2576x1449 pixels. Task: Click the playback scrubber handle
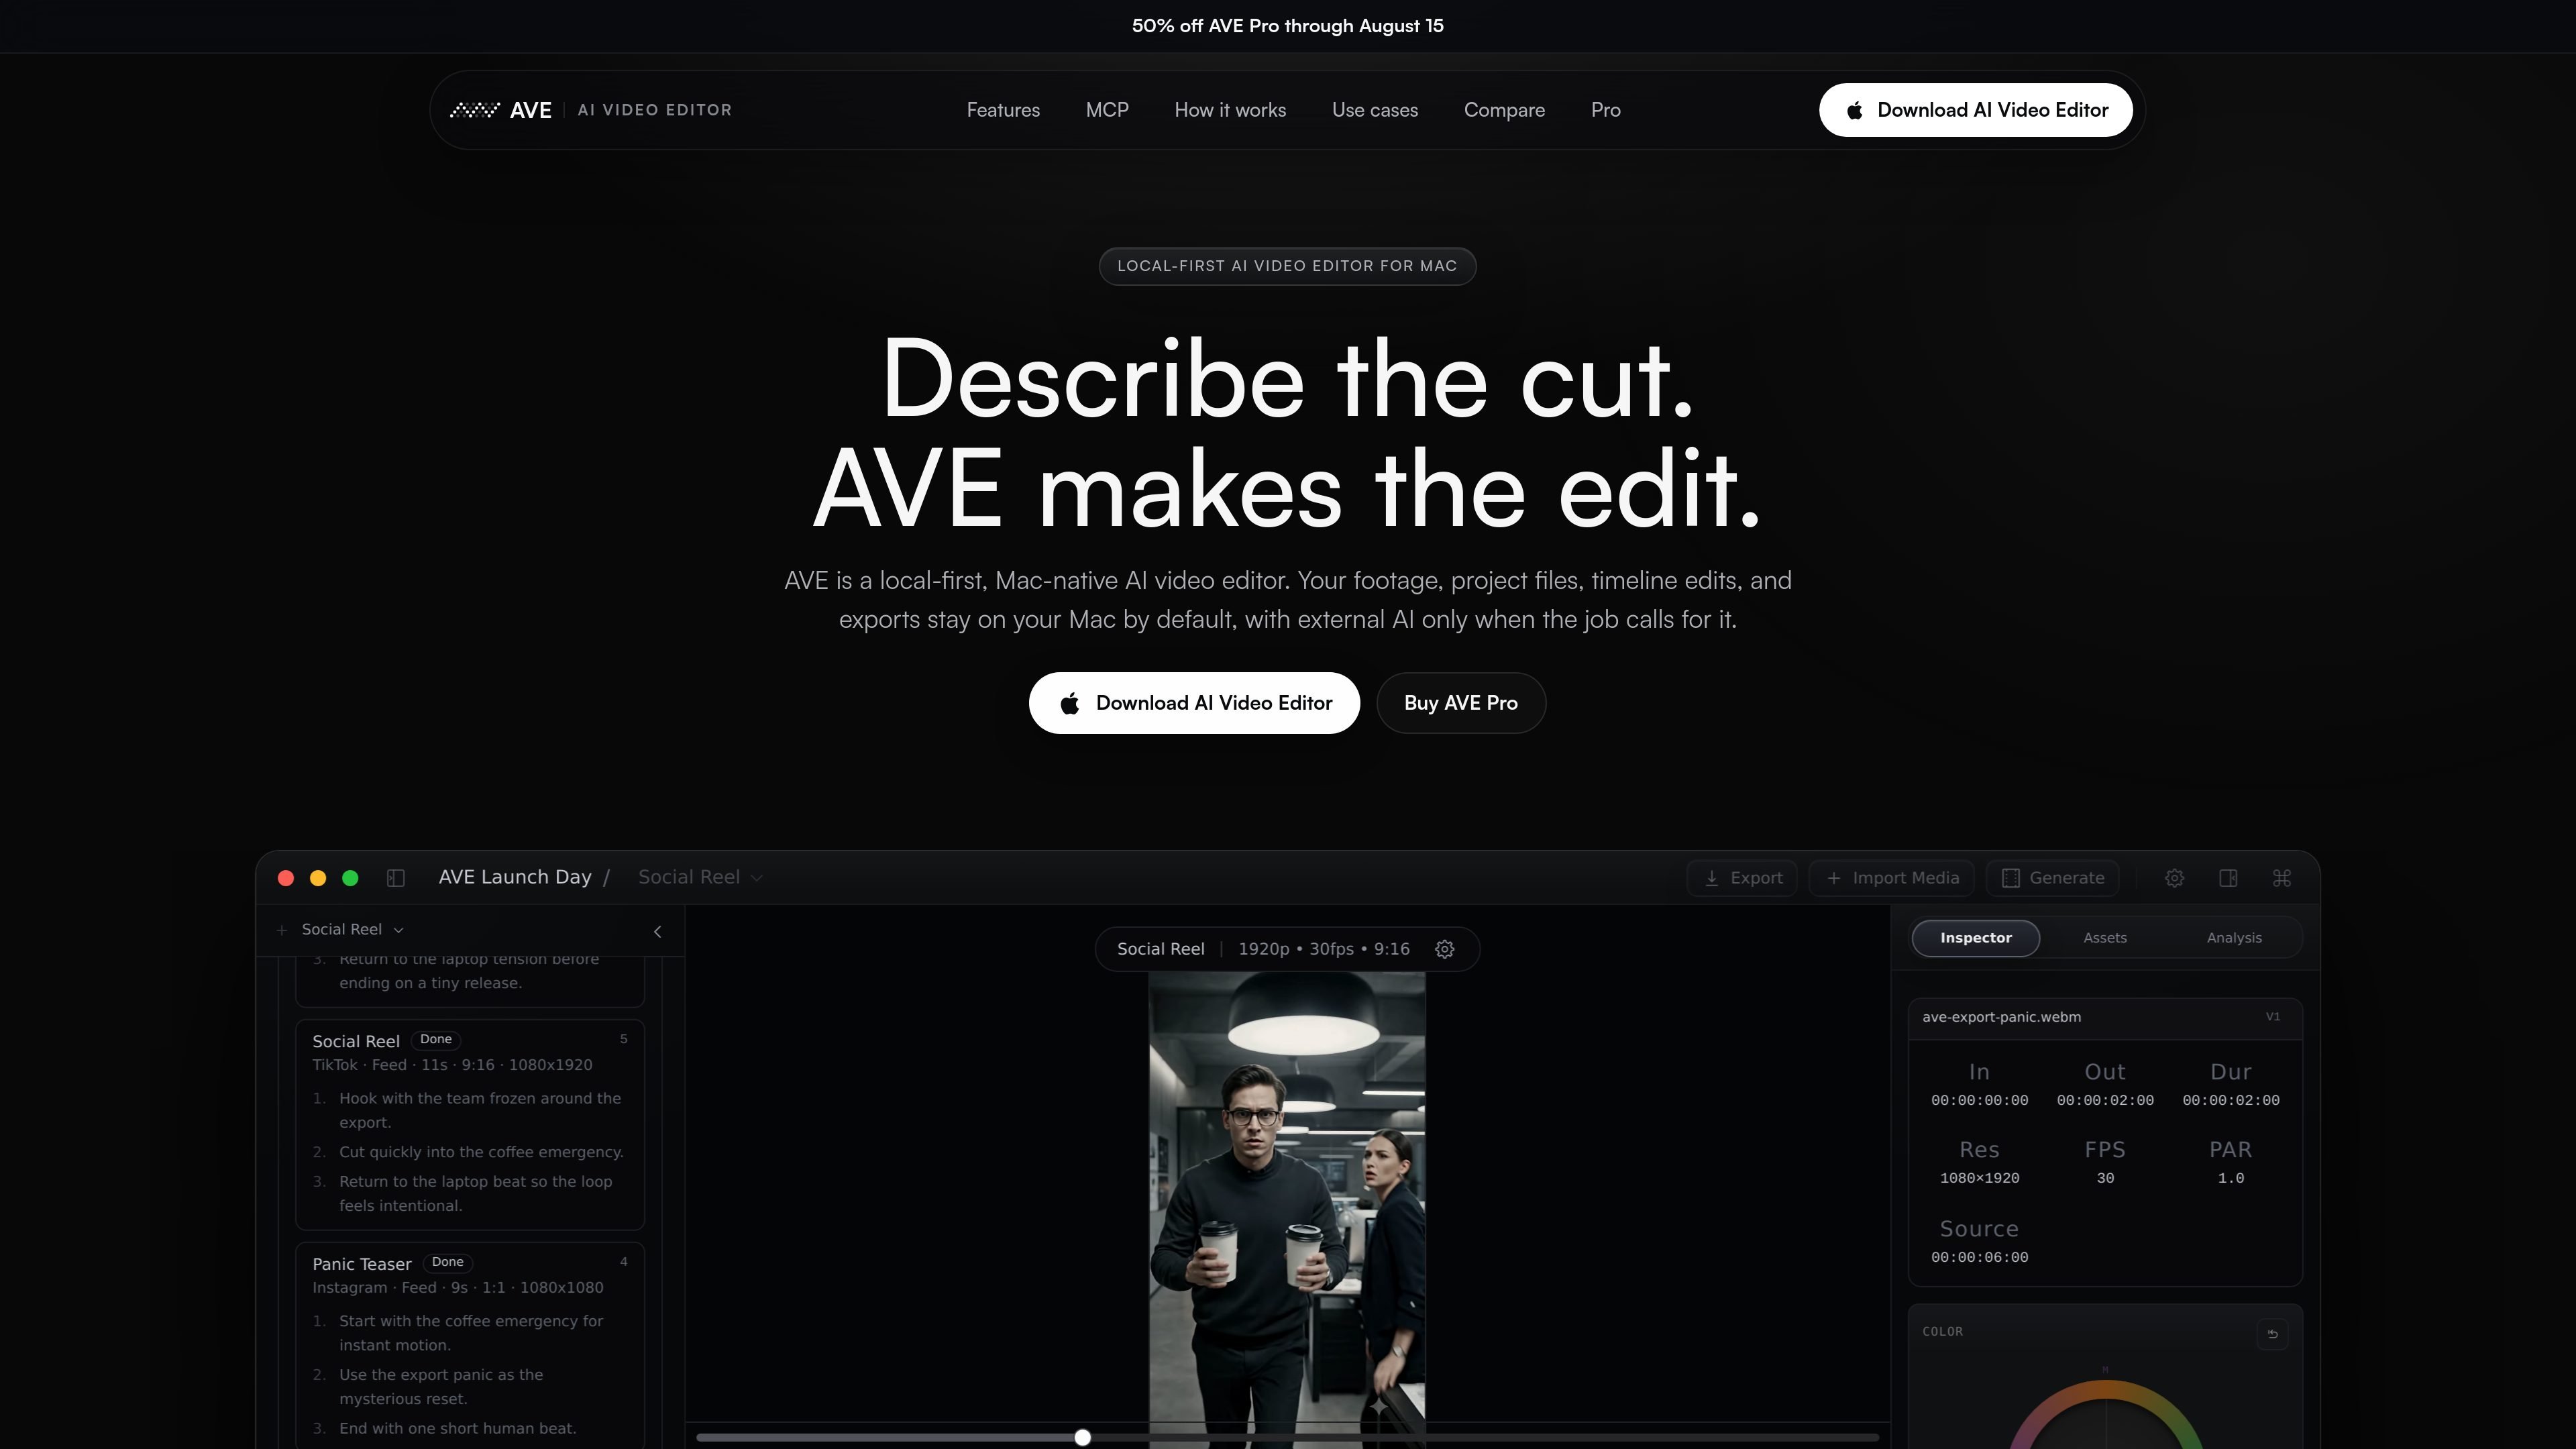tap(1082, 1437)
